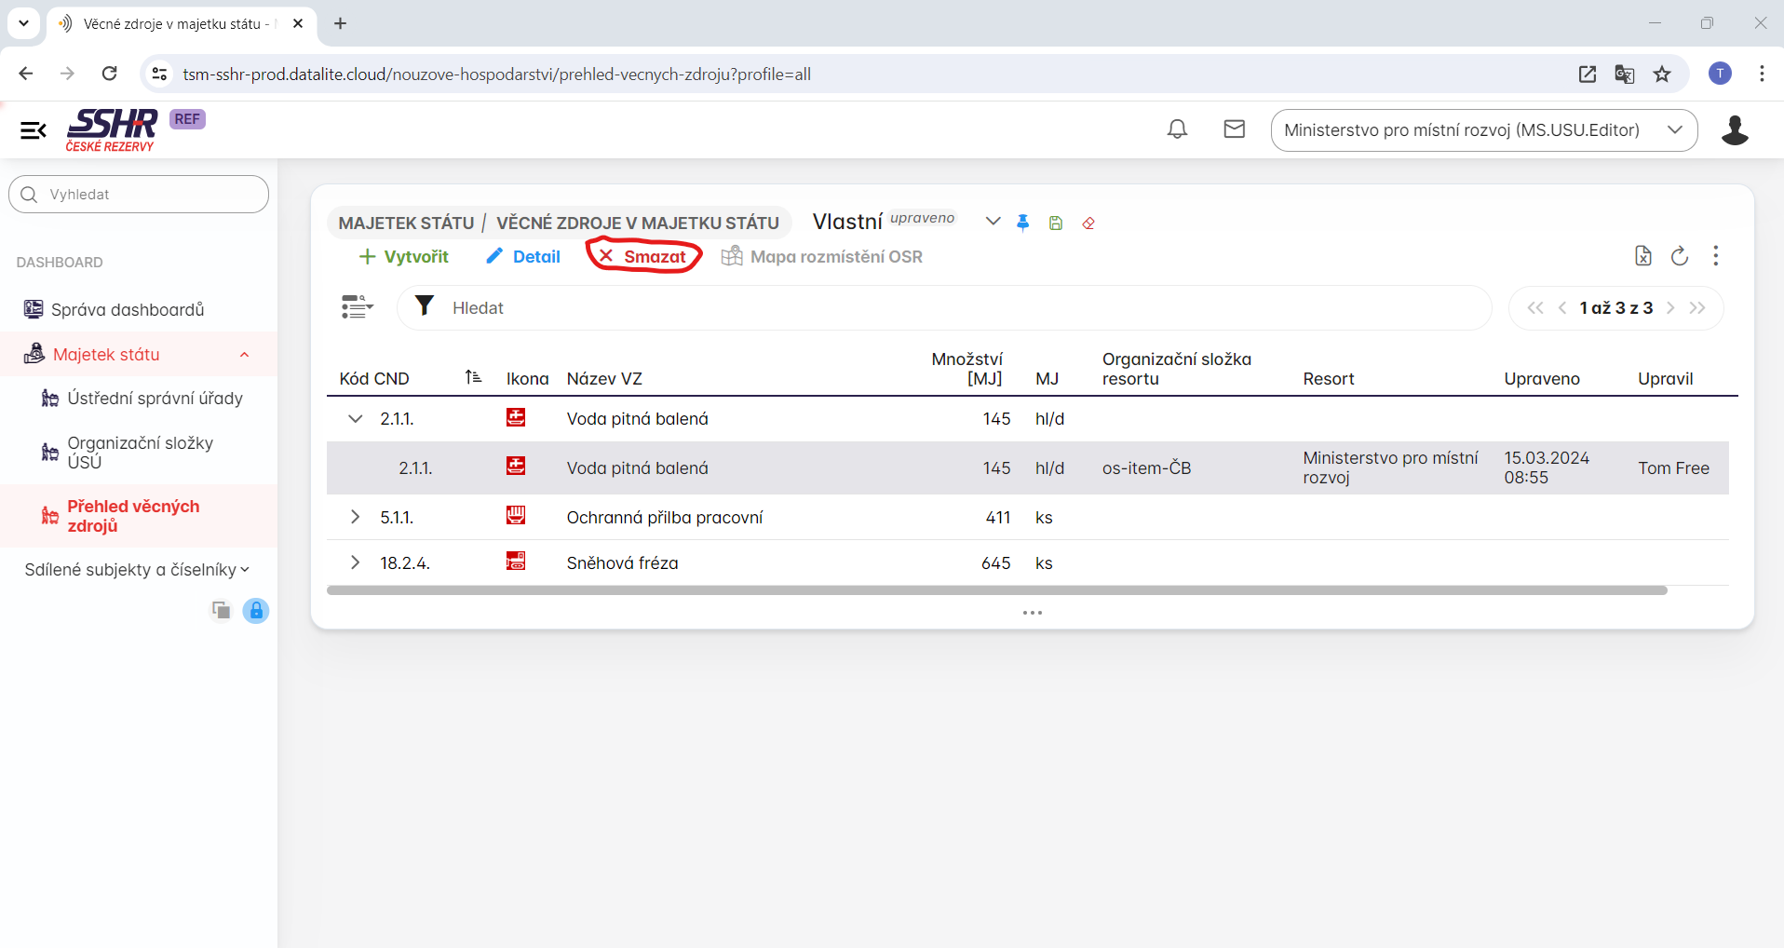Viewport: 1784px width, 948px height.
Task: Save the current profile with the green disk icon
Action: [x=1056, y=223]
